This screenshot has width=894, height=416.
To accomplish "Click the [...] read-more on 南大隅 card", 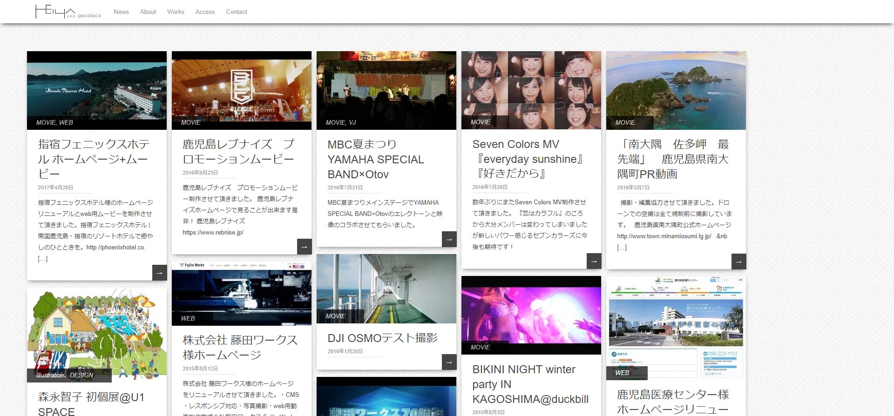I will [622, 247].
